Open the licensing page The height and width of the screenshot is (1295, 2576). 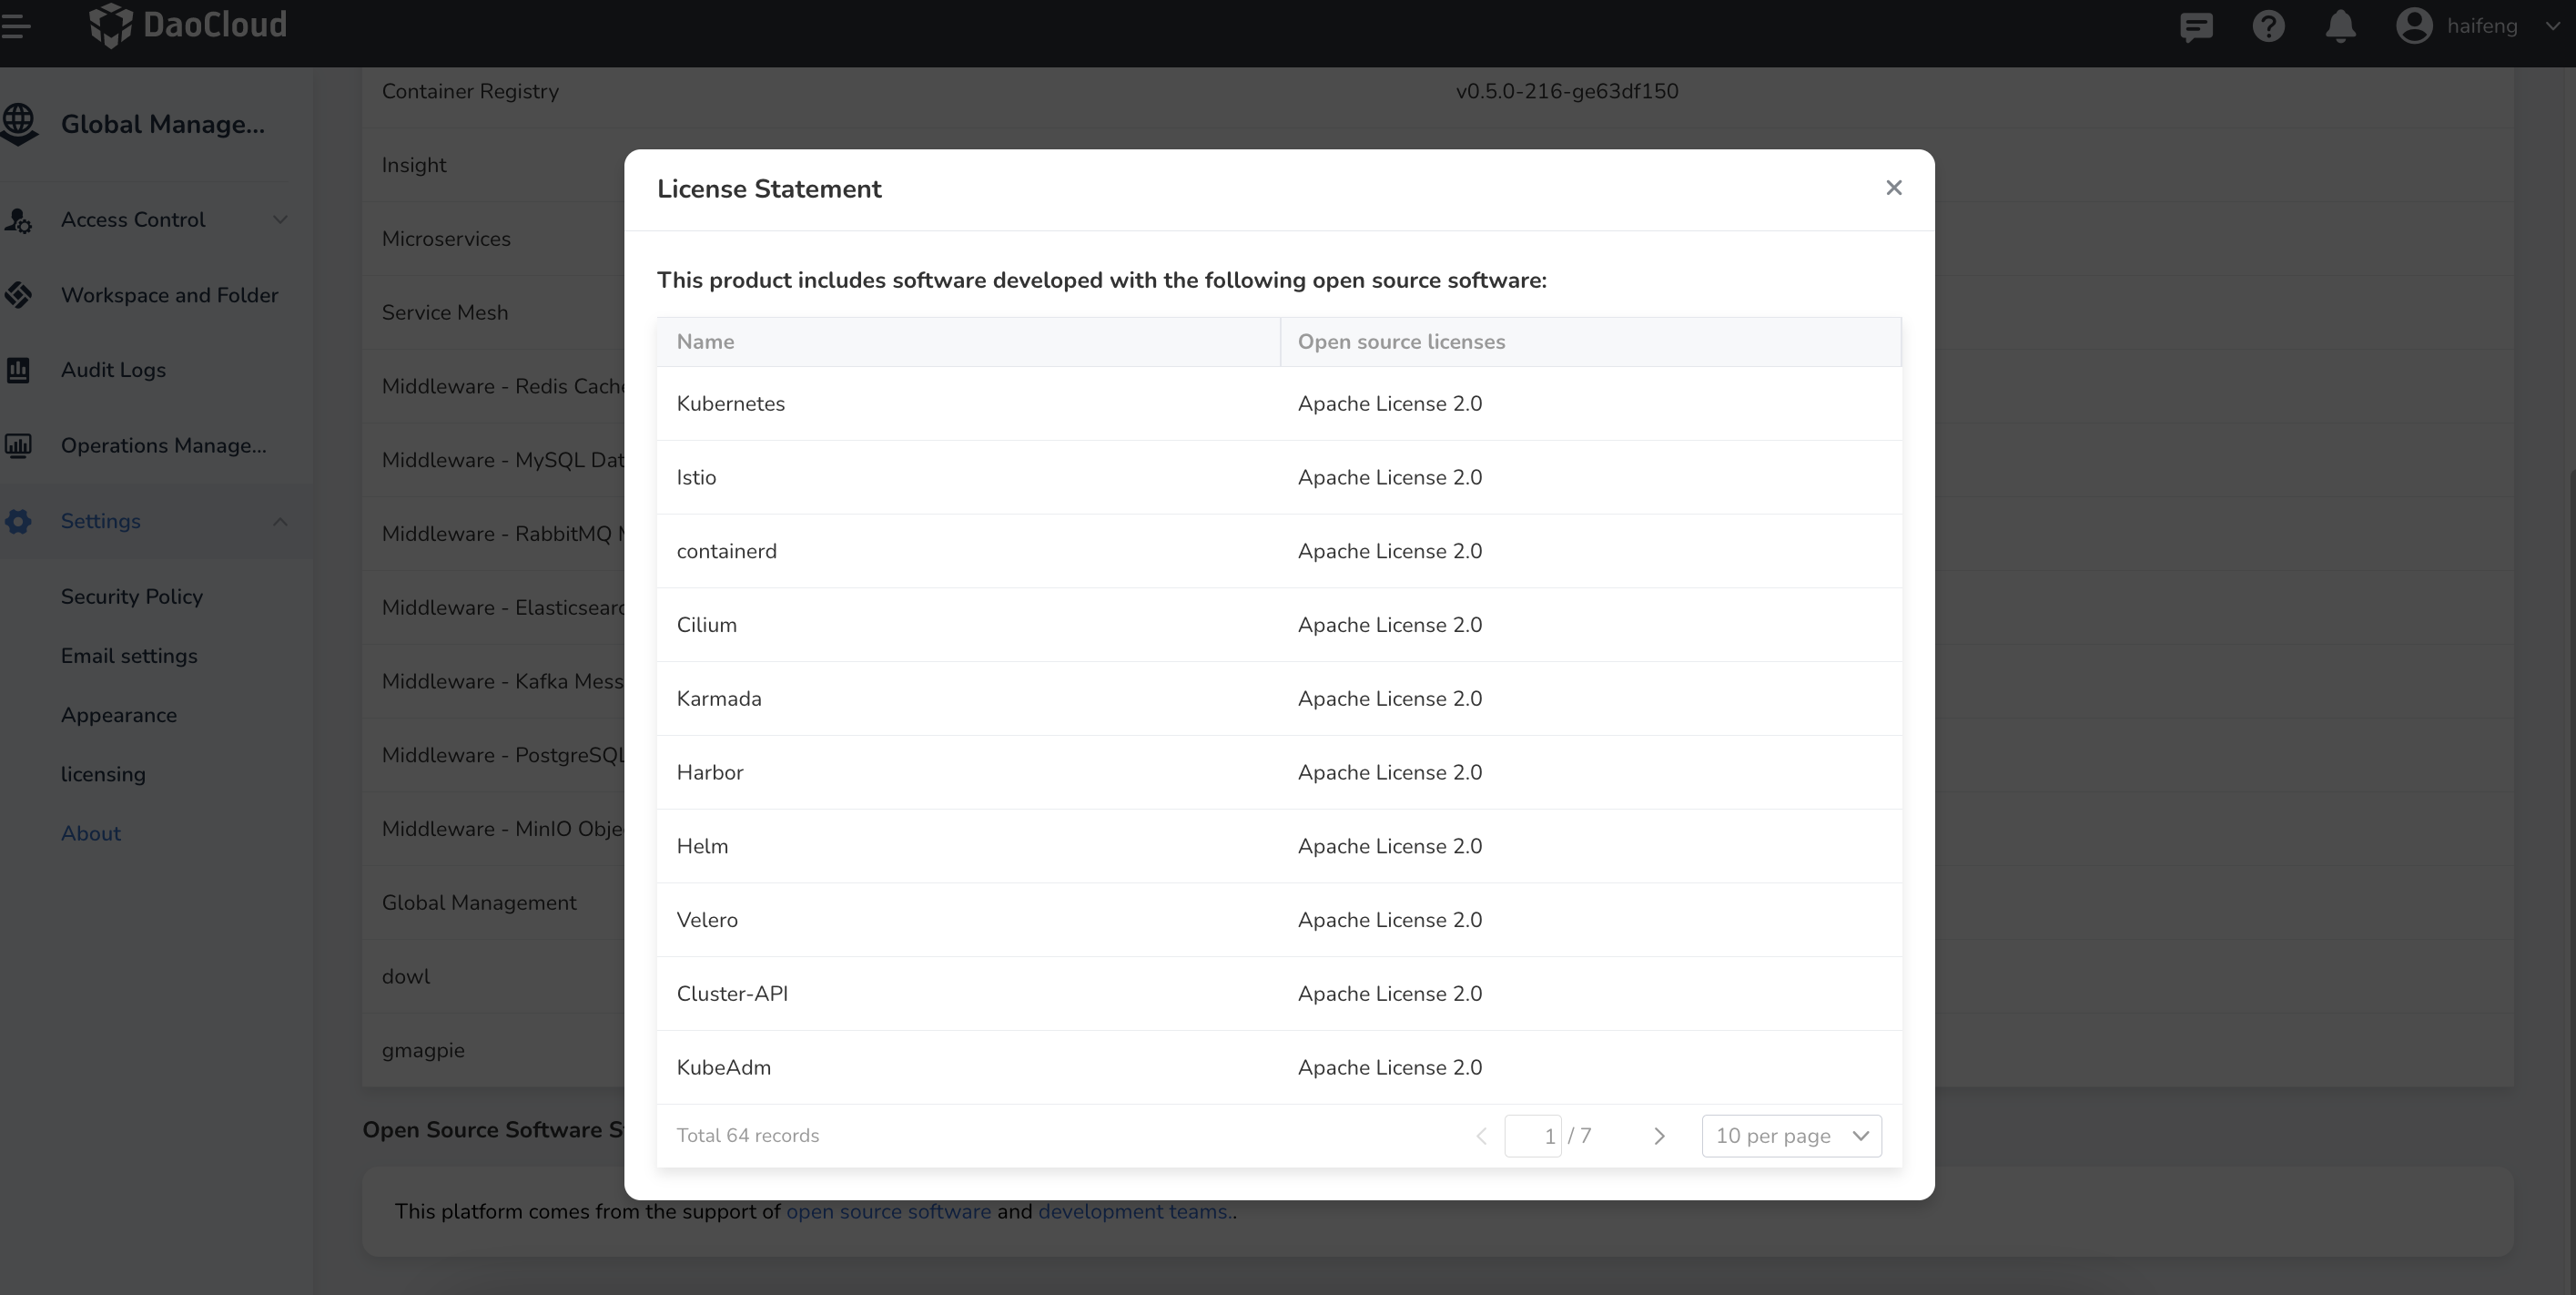pyautogui.click(x=103, y=773)
